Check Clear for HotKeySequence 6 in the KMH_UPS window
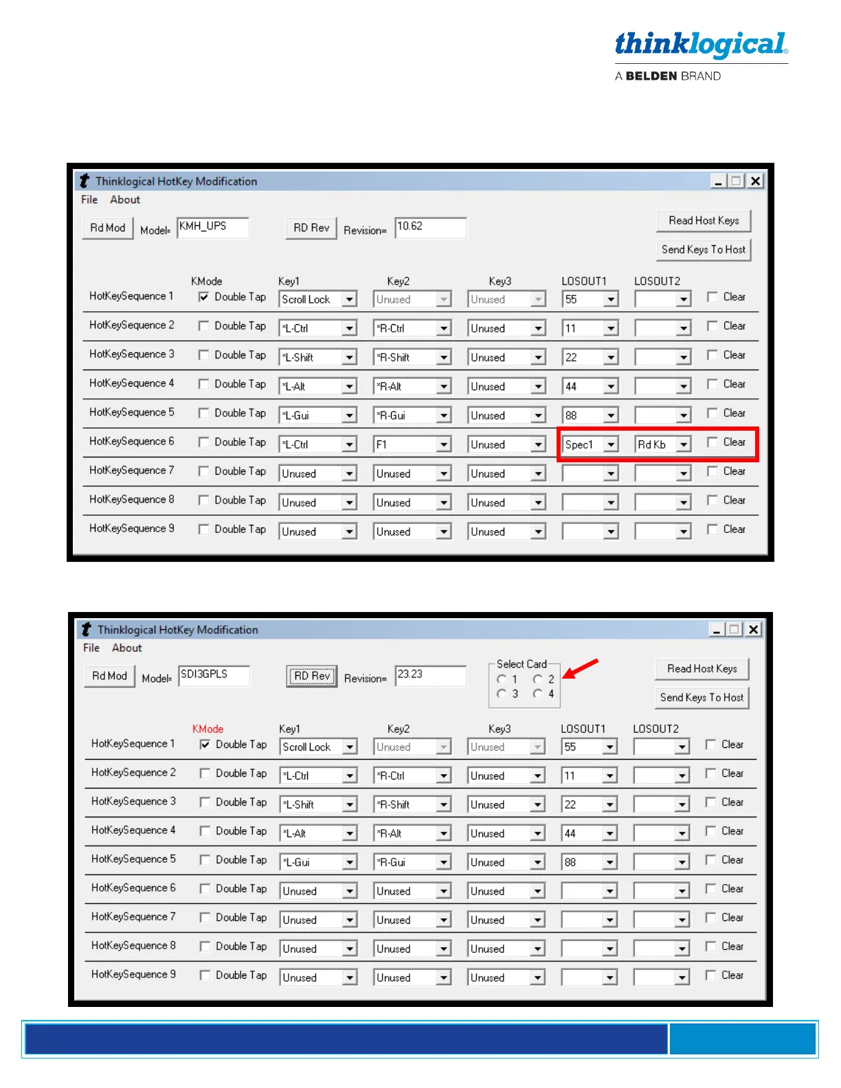The width and height of the screenshot is (841, 1088). point(713,442)
